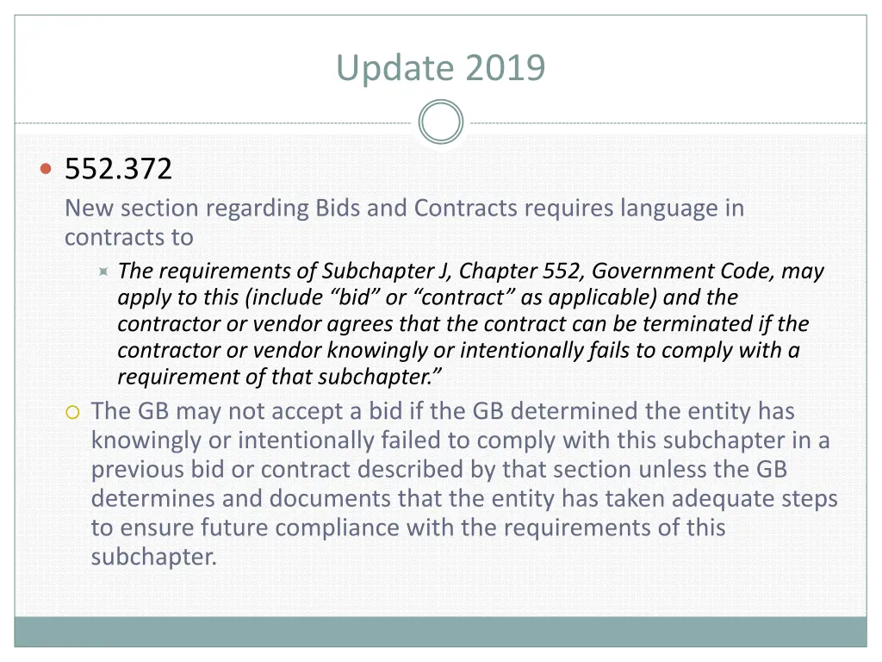Screen dimensions: 882x662
Task: Click the yellow hollow circle bullet
Action: tap(72, 413)
